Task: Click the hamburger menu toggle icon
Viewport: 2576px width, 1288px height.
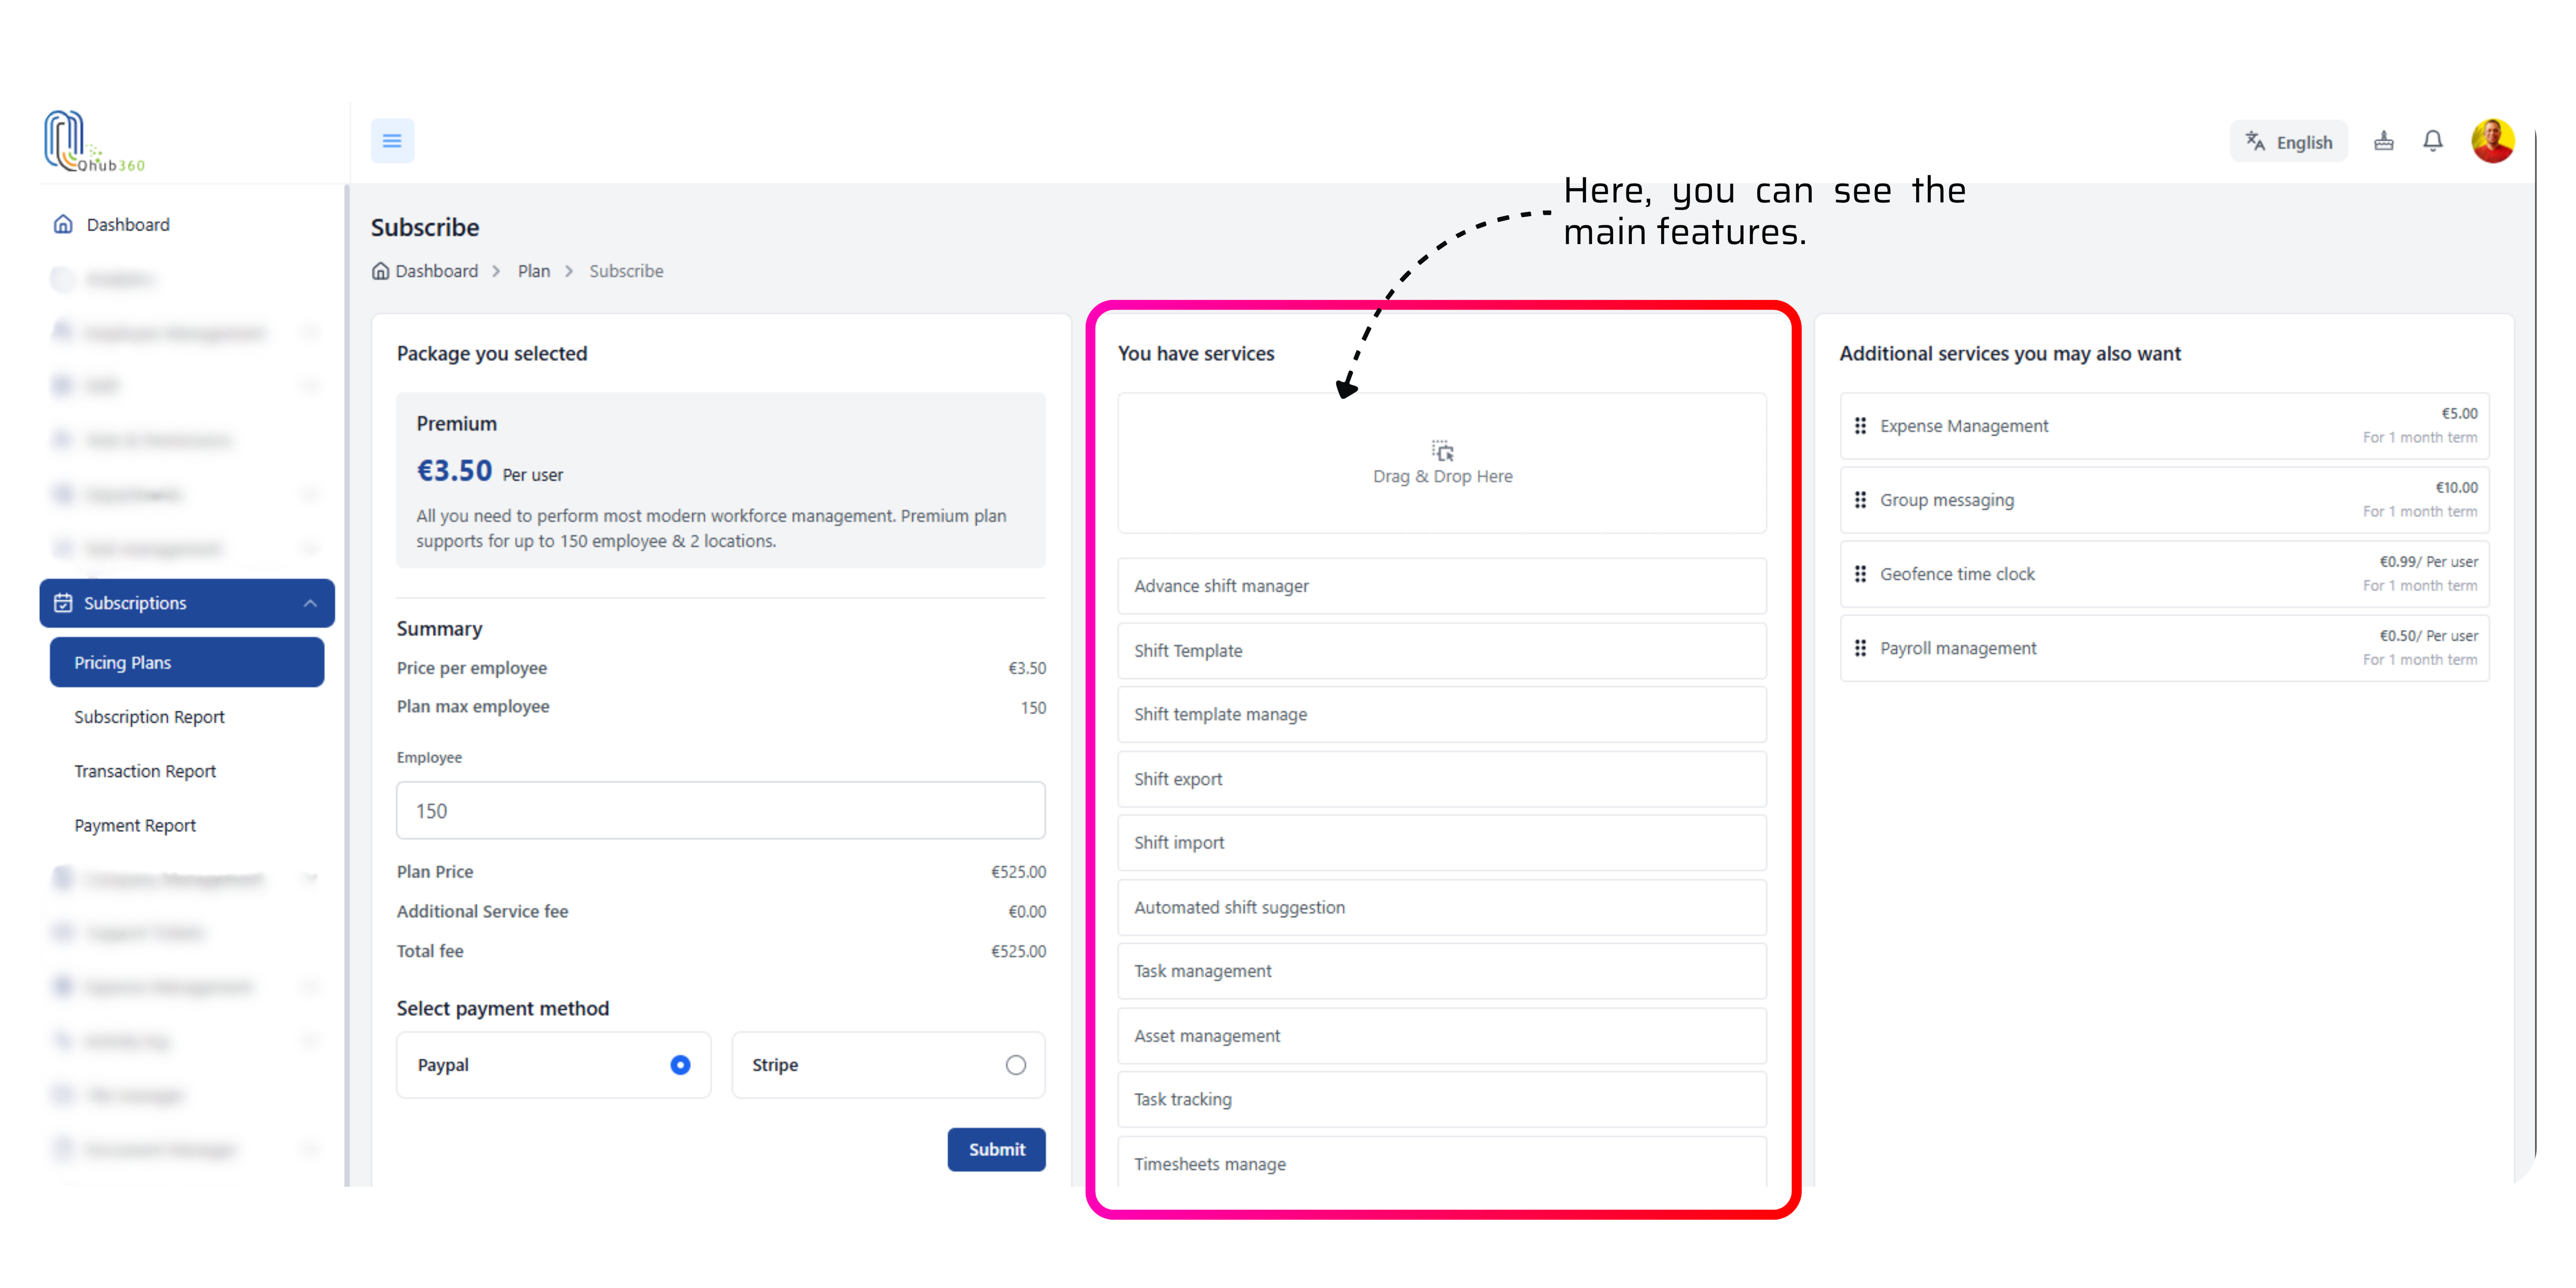Action: pyautogui.click(x=392, y=141)
